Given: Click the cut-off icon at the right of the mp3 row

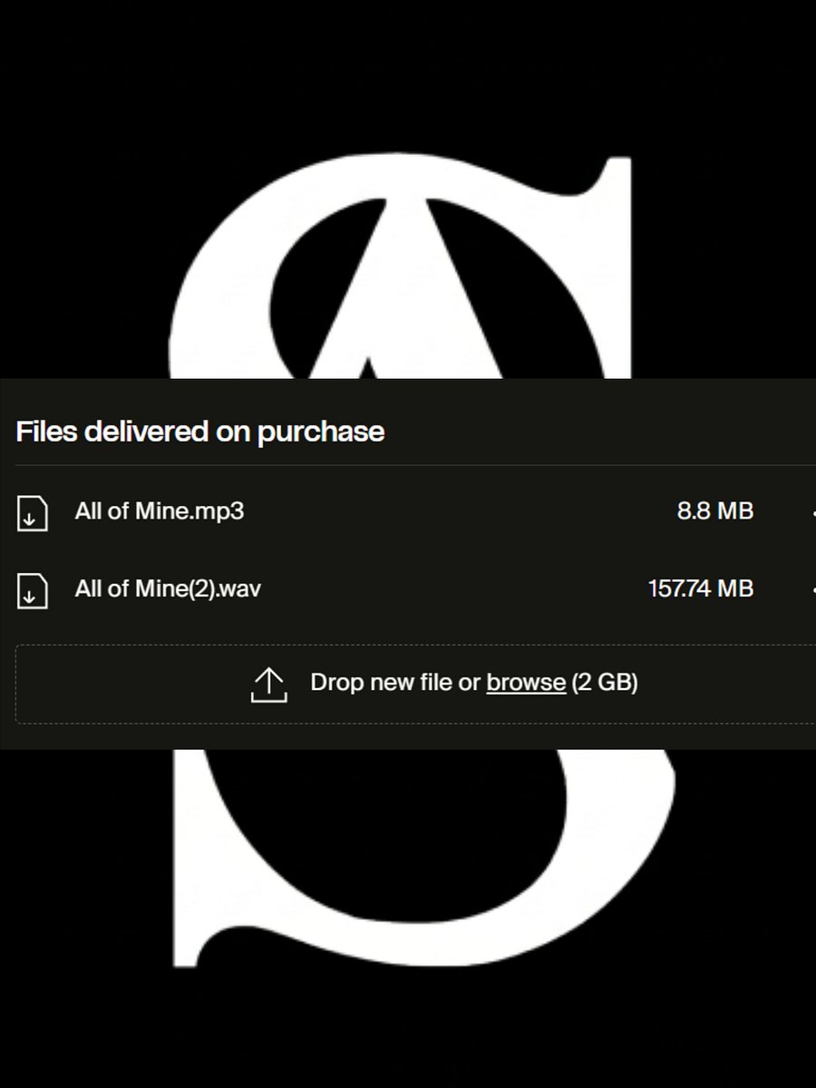Looking at the screenshot, I should (x=812, y=513).
